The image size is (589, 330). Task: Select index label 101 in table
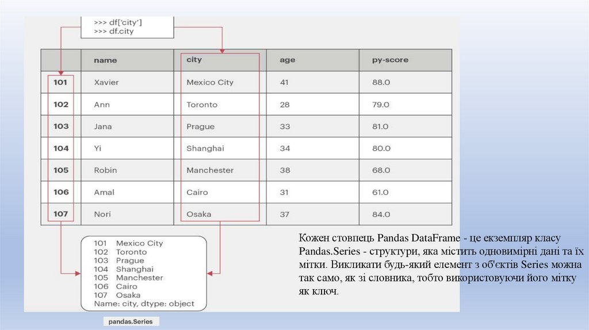[60, 82]
